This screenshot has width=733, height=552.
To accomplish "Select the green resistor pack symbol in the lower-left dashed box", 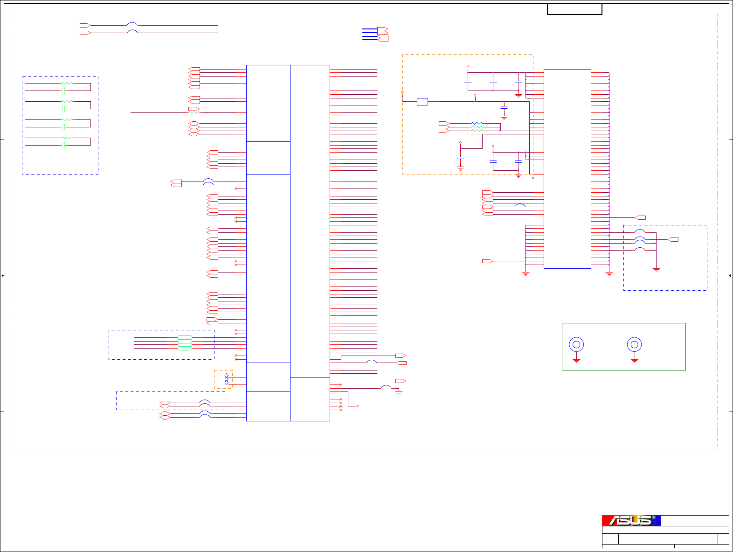I will pyautogui.click(x=185, y=343).
